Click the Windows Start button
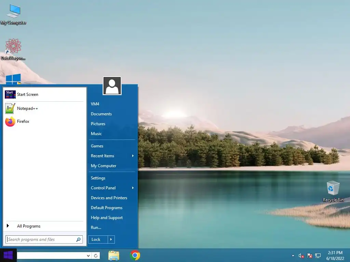This screenshot has width=350, height=262. coord(8,255)
